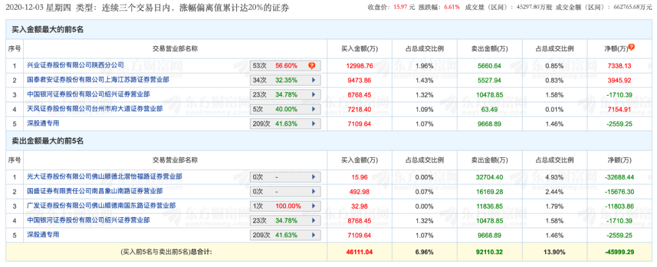Open 国泰君安证券上海江苏路证券营业部 link
The height and width of the screenshot is (267, 657).
(x=98, y=79)
